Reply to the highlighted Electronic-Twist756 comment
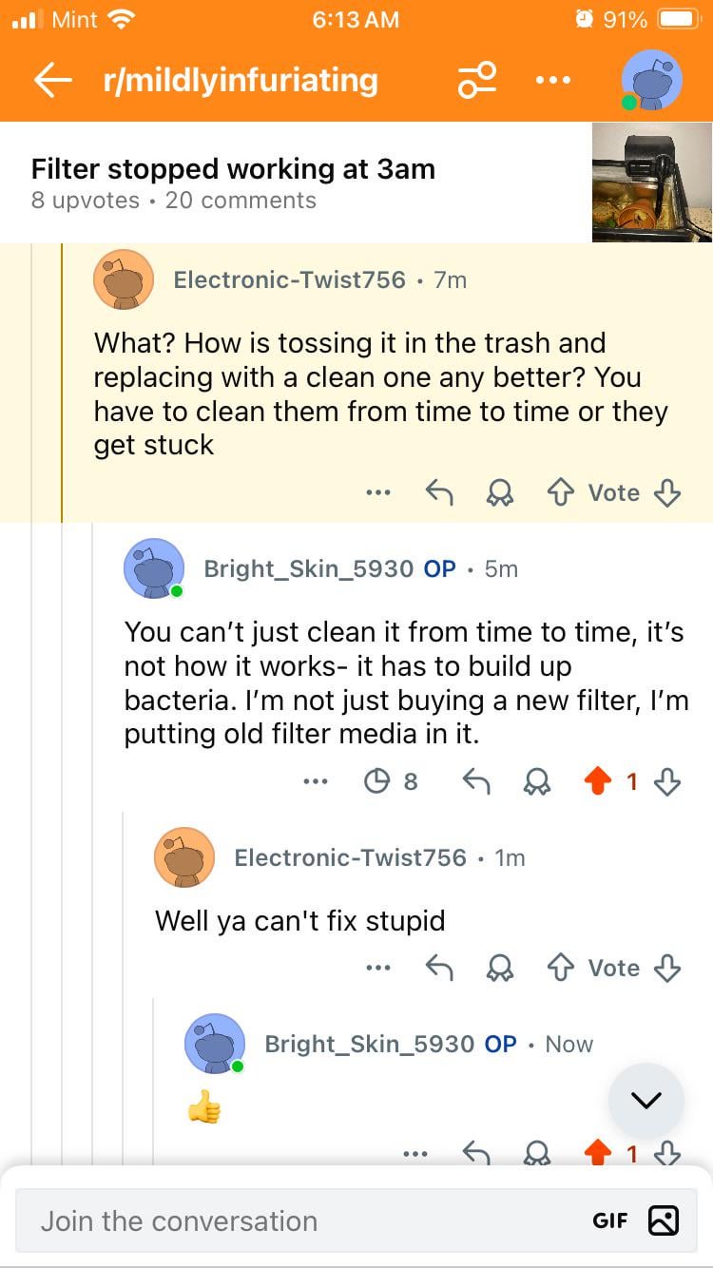Screen dimensions: 713x1268 pyautogui.click(x=438, y=492)
